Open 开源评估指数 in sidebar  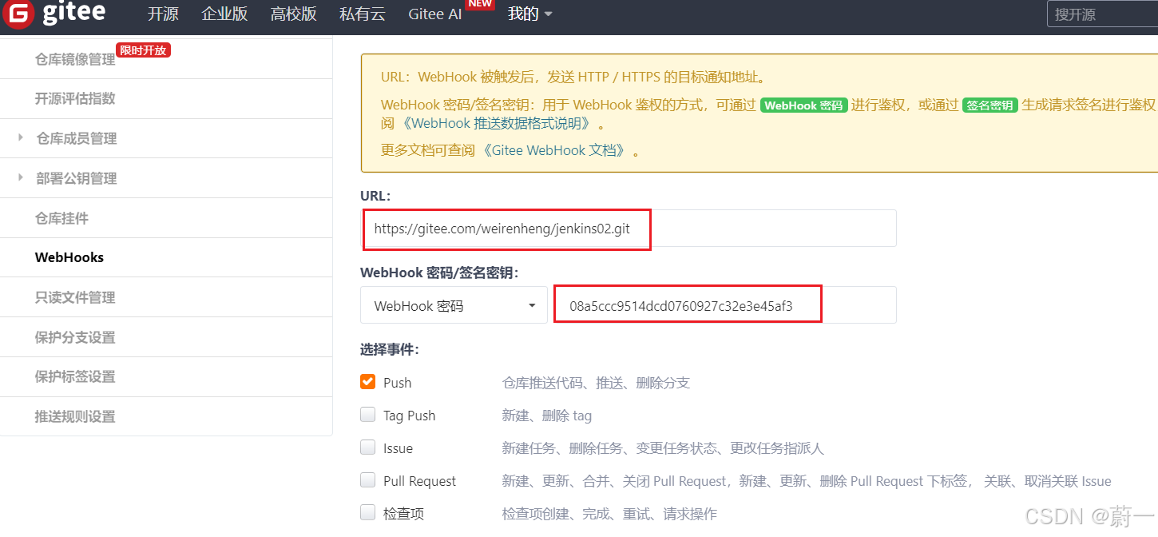click(75, 98)
